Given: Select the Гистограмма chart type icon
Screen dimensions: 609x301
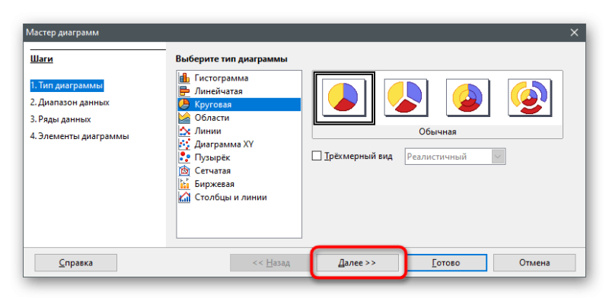Looking at the screenshot, I should click(x=184, y=78).
